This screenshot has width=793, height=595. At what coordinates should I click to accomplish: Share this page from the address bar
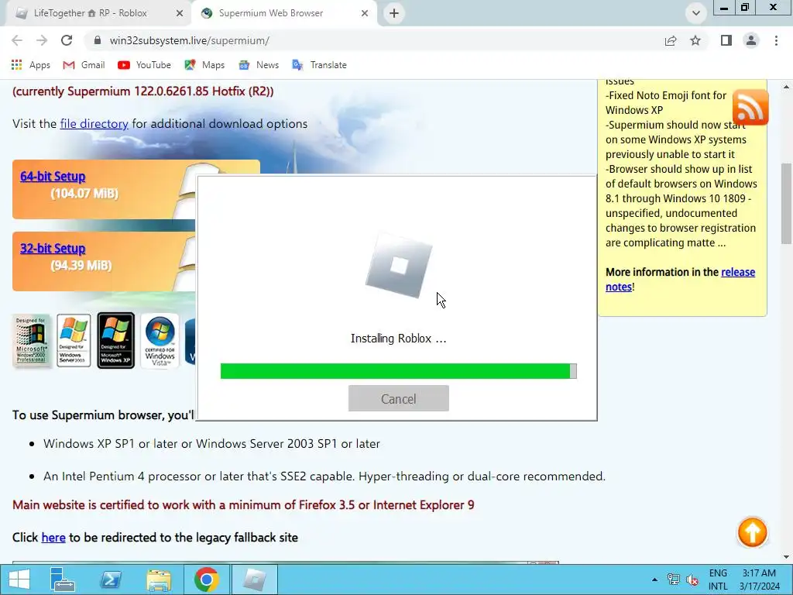click(x=671, y=40)
